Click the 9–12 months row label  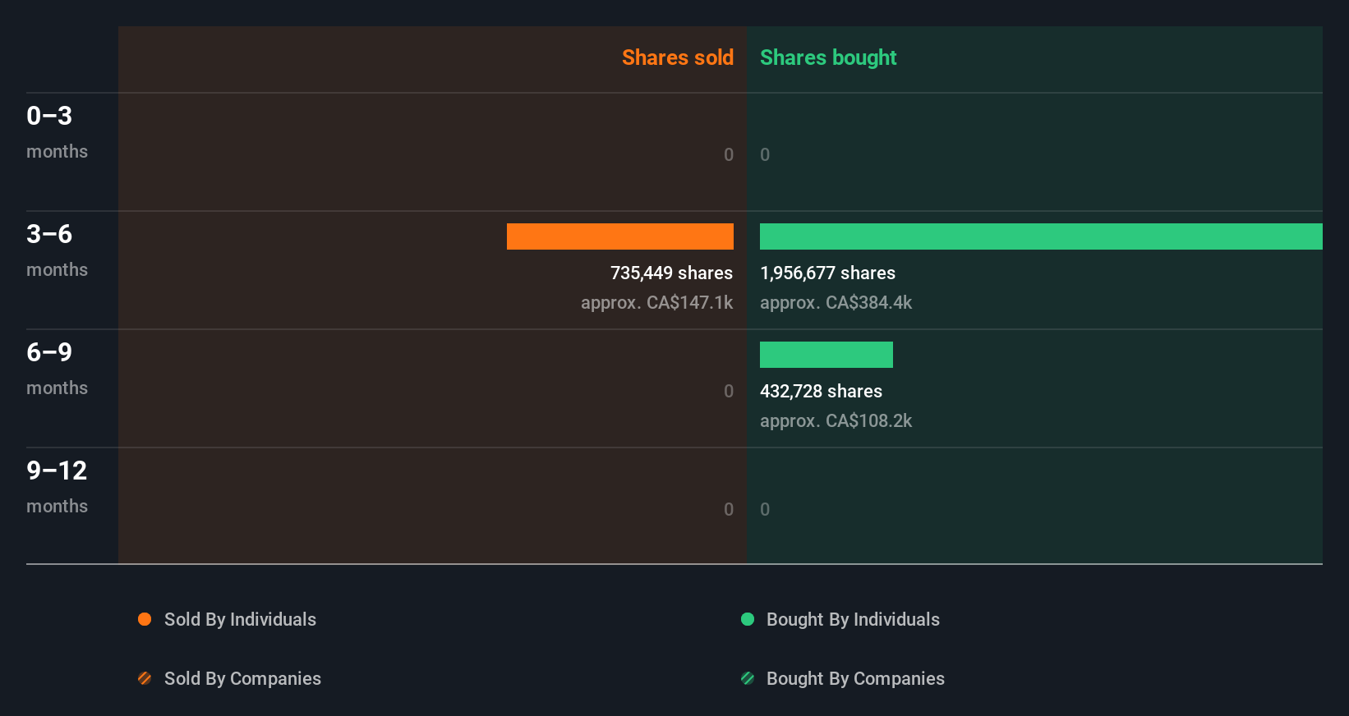[57, 487]
